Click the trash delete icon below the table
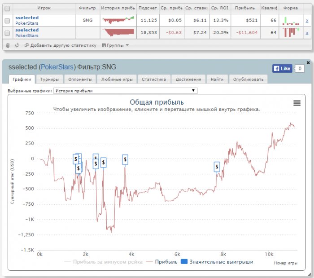 click(8, 45)
